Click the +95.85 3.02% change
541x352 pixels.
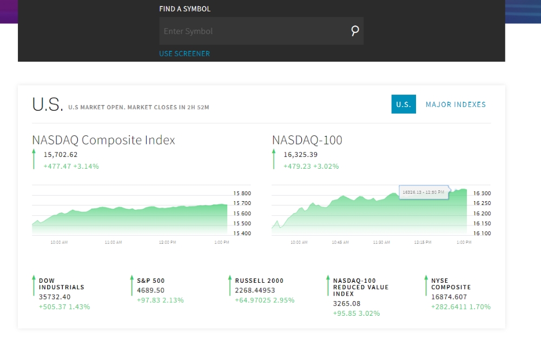coord(357,314)
